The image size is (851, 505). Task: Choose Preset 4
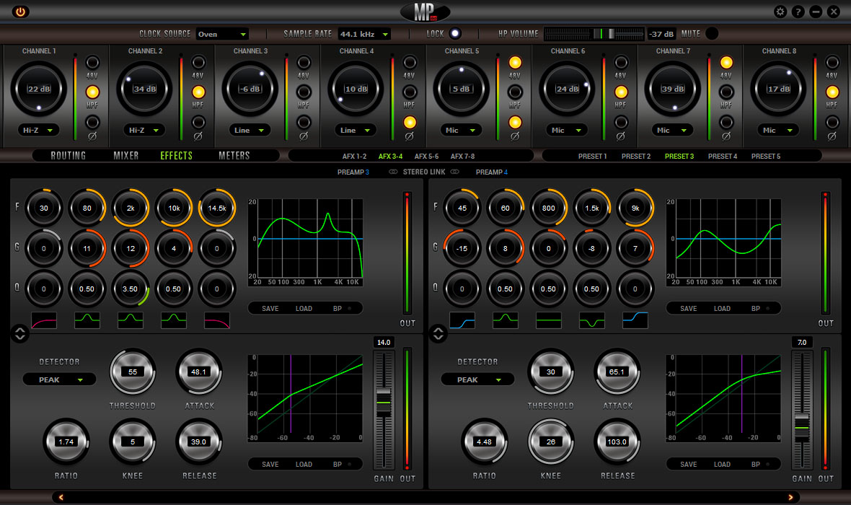click(x=723, y=157)
